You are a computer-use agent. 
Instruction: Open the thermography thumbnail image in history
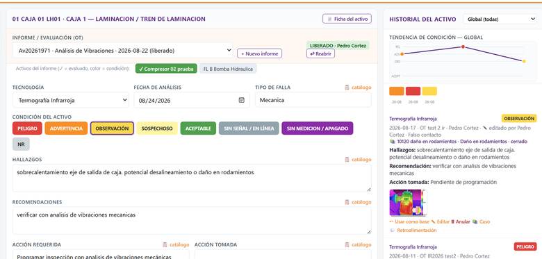coord(407,203)
